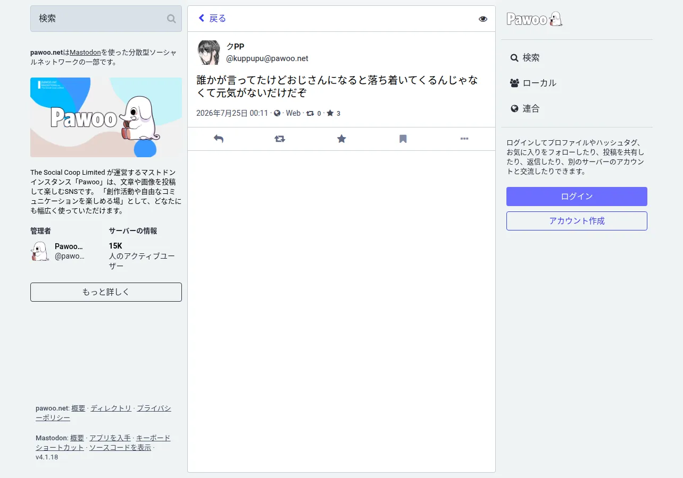The height and width of the screenshot is (478, 683).
Task: Open the ソースコードを表示 footer link
Action: 120,448
